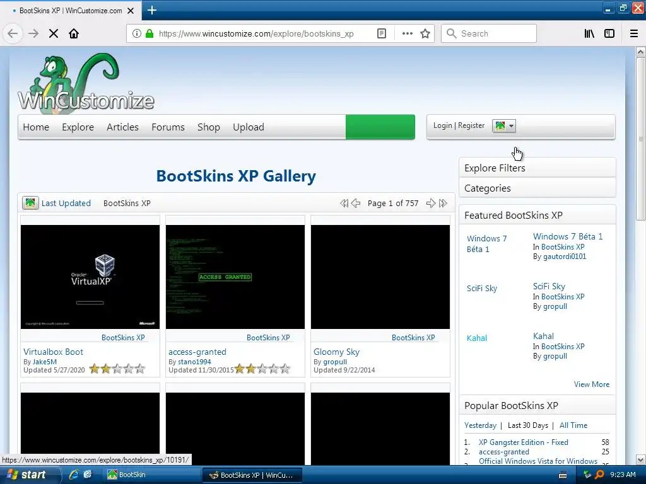
Task: Open the browser home page
Action: pos(74,33)
